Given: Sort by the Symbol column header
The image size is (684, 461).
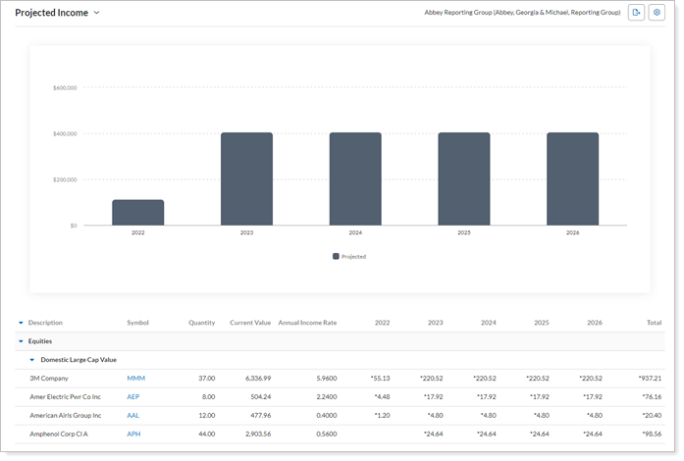Looking at the screenshot, I should click(138, 323).
